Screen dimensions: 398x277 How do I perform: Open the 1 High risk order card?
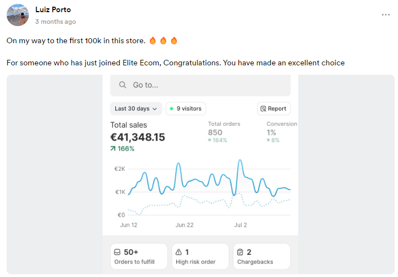tap(200, 257)
